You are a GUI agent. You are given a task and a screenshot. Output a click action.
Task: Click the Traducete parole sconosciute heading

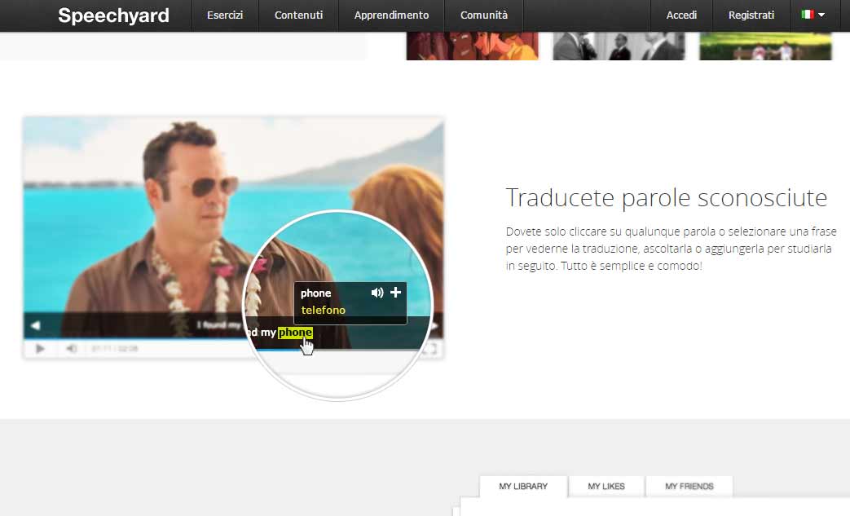(x=667, y=198)
